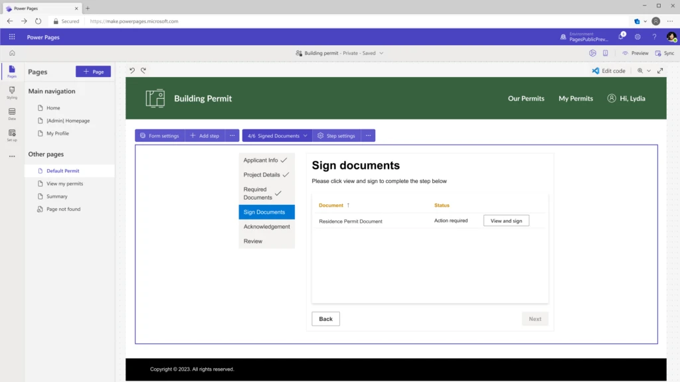This screenshot has height=382, width=680.
Task: Expand the canvas with the fullscreen arrows icon
Action: [x=660, y=71]
